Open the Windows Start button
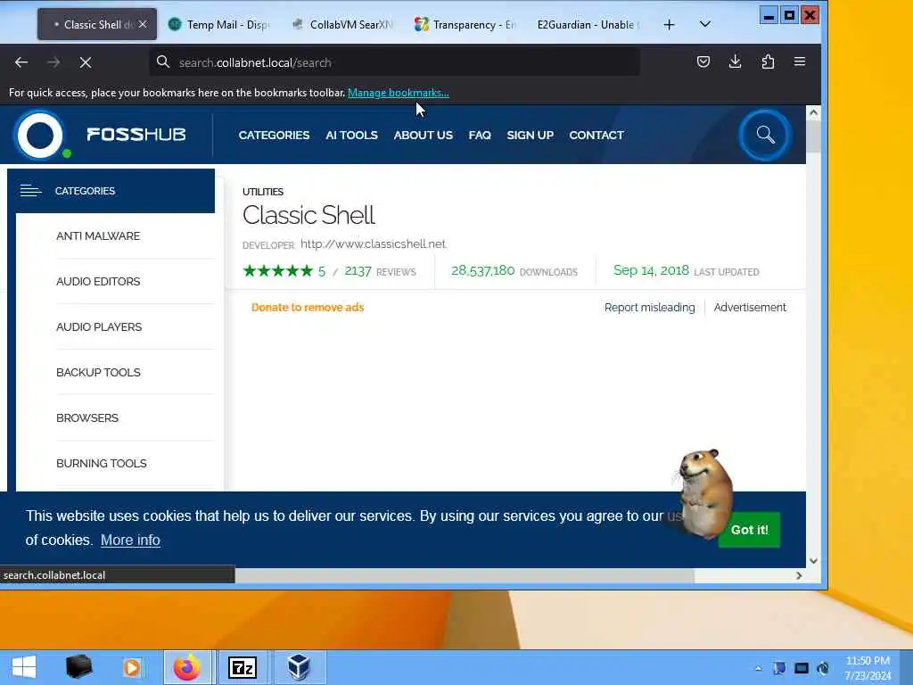The image size is (913, 685). [24, 667]
